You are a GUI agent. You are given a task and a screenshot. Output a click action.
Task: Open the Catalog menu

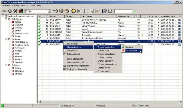coord(15,5)
